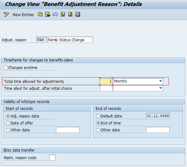Choose Other date under Start of records
The image size is (187, 167).
(8, 130)
